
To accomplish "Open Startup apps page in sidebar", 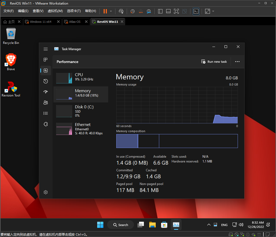I will pyautogui.click(x=46, y=92).
